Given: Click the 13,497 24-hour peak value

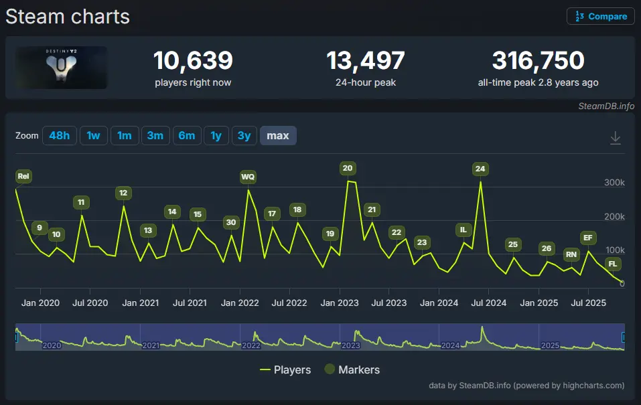Looking at the screenshot, I should click(366, 60).
